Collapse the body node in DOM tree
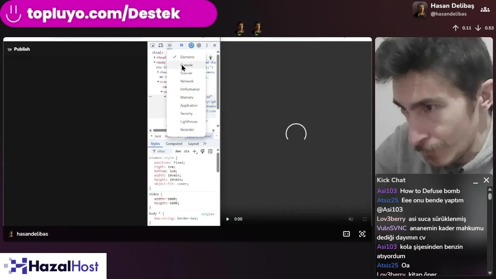 (155, 62)
